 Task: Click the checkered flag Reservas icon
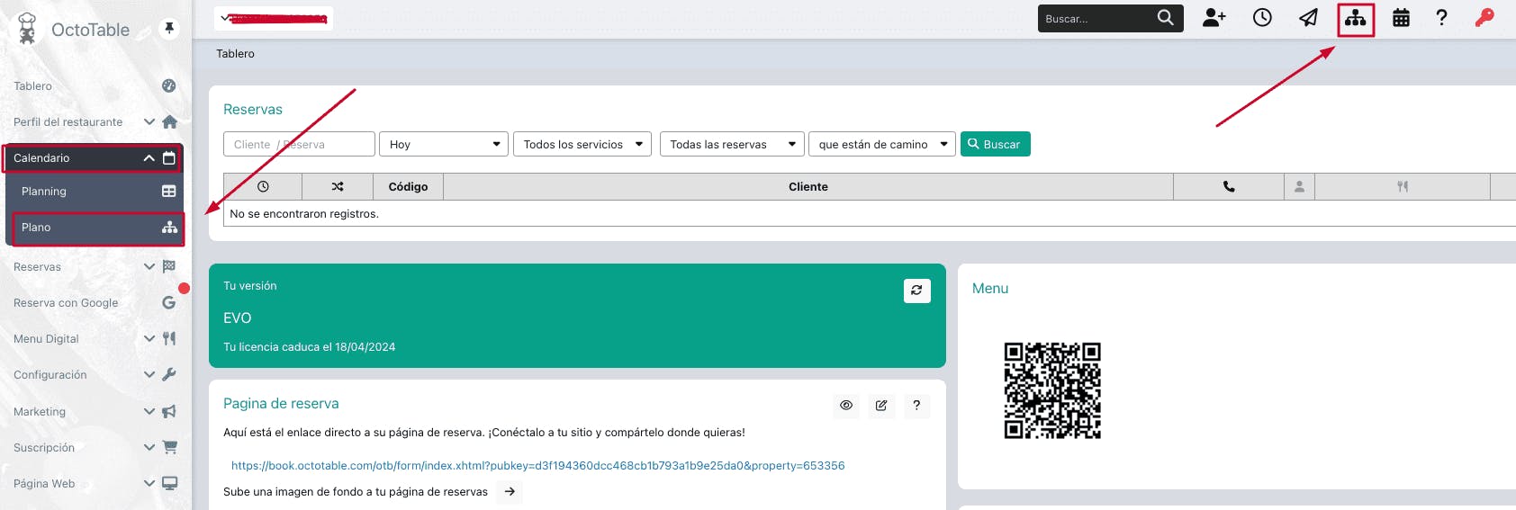tap(169, 266)
